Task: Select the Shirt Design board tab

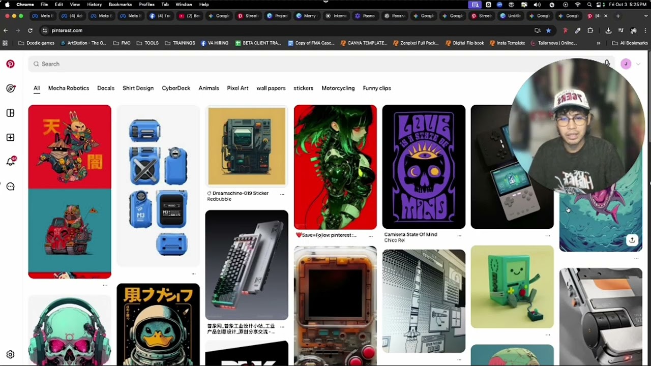Action: pyautogui.click(x=138, y=88)
